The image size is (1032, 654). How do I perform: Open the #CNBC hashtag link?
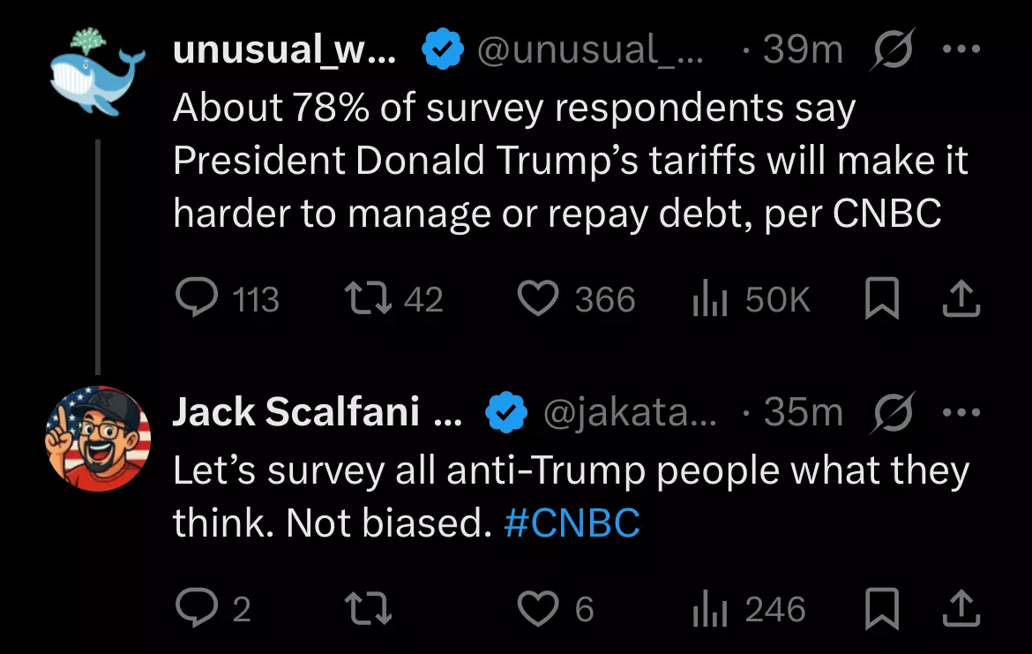[572, 523]
